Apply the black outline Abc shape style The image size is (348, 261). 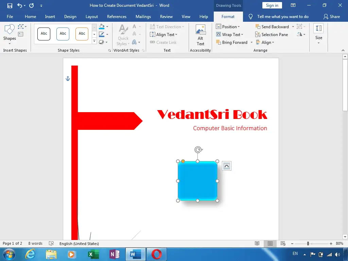(x=44, y=34)
